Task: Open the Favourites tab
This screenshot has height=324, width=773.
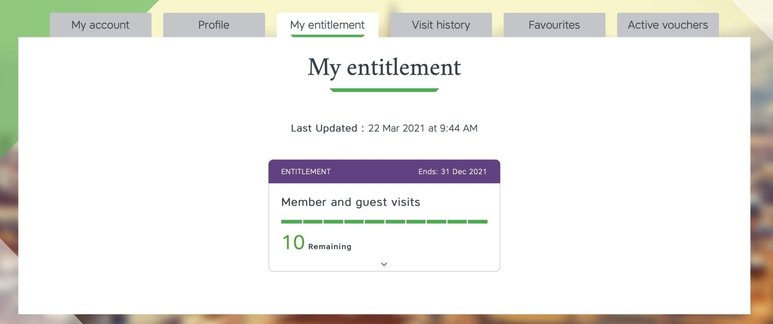Action: pyautogui.click(x=554, y=25)
